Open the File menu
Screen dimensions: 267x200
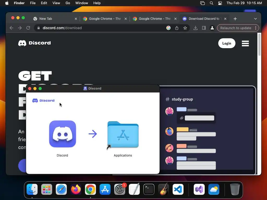pyautogui.click(x=33, y=3)
